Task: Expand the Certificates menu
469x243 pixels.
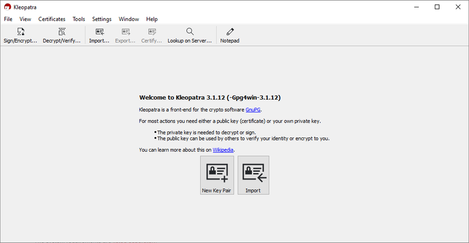Action: coord(52,19)
